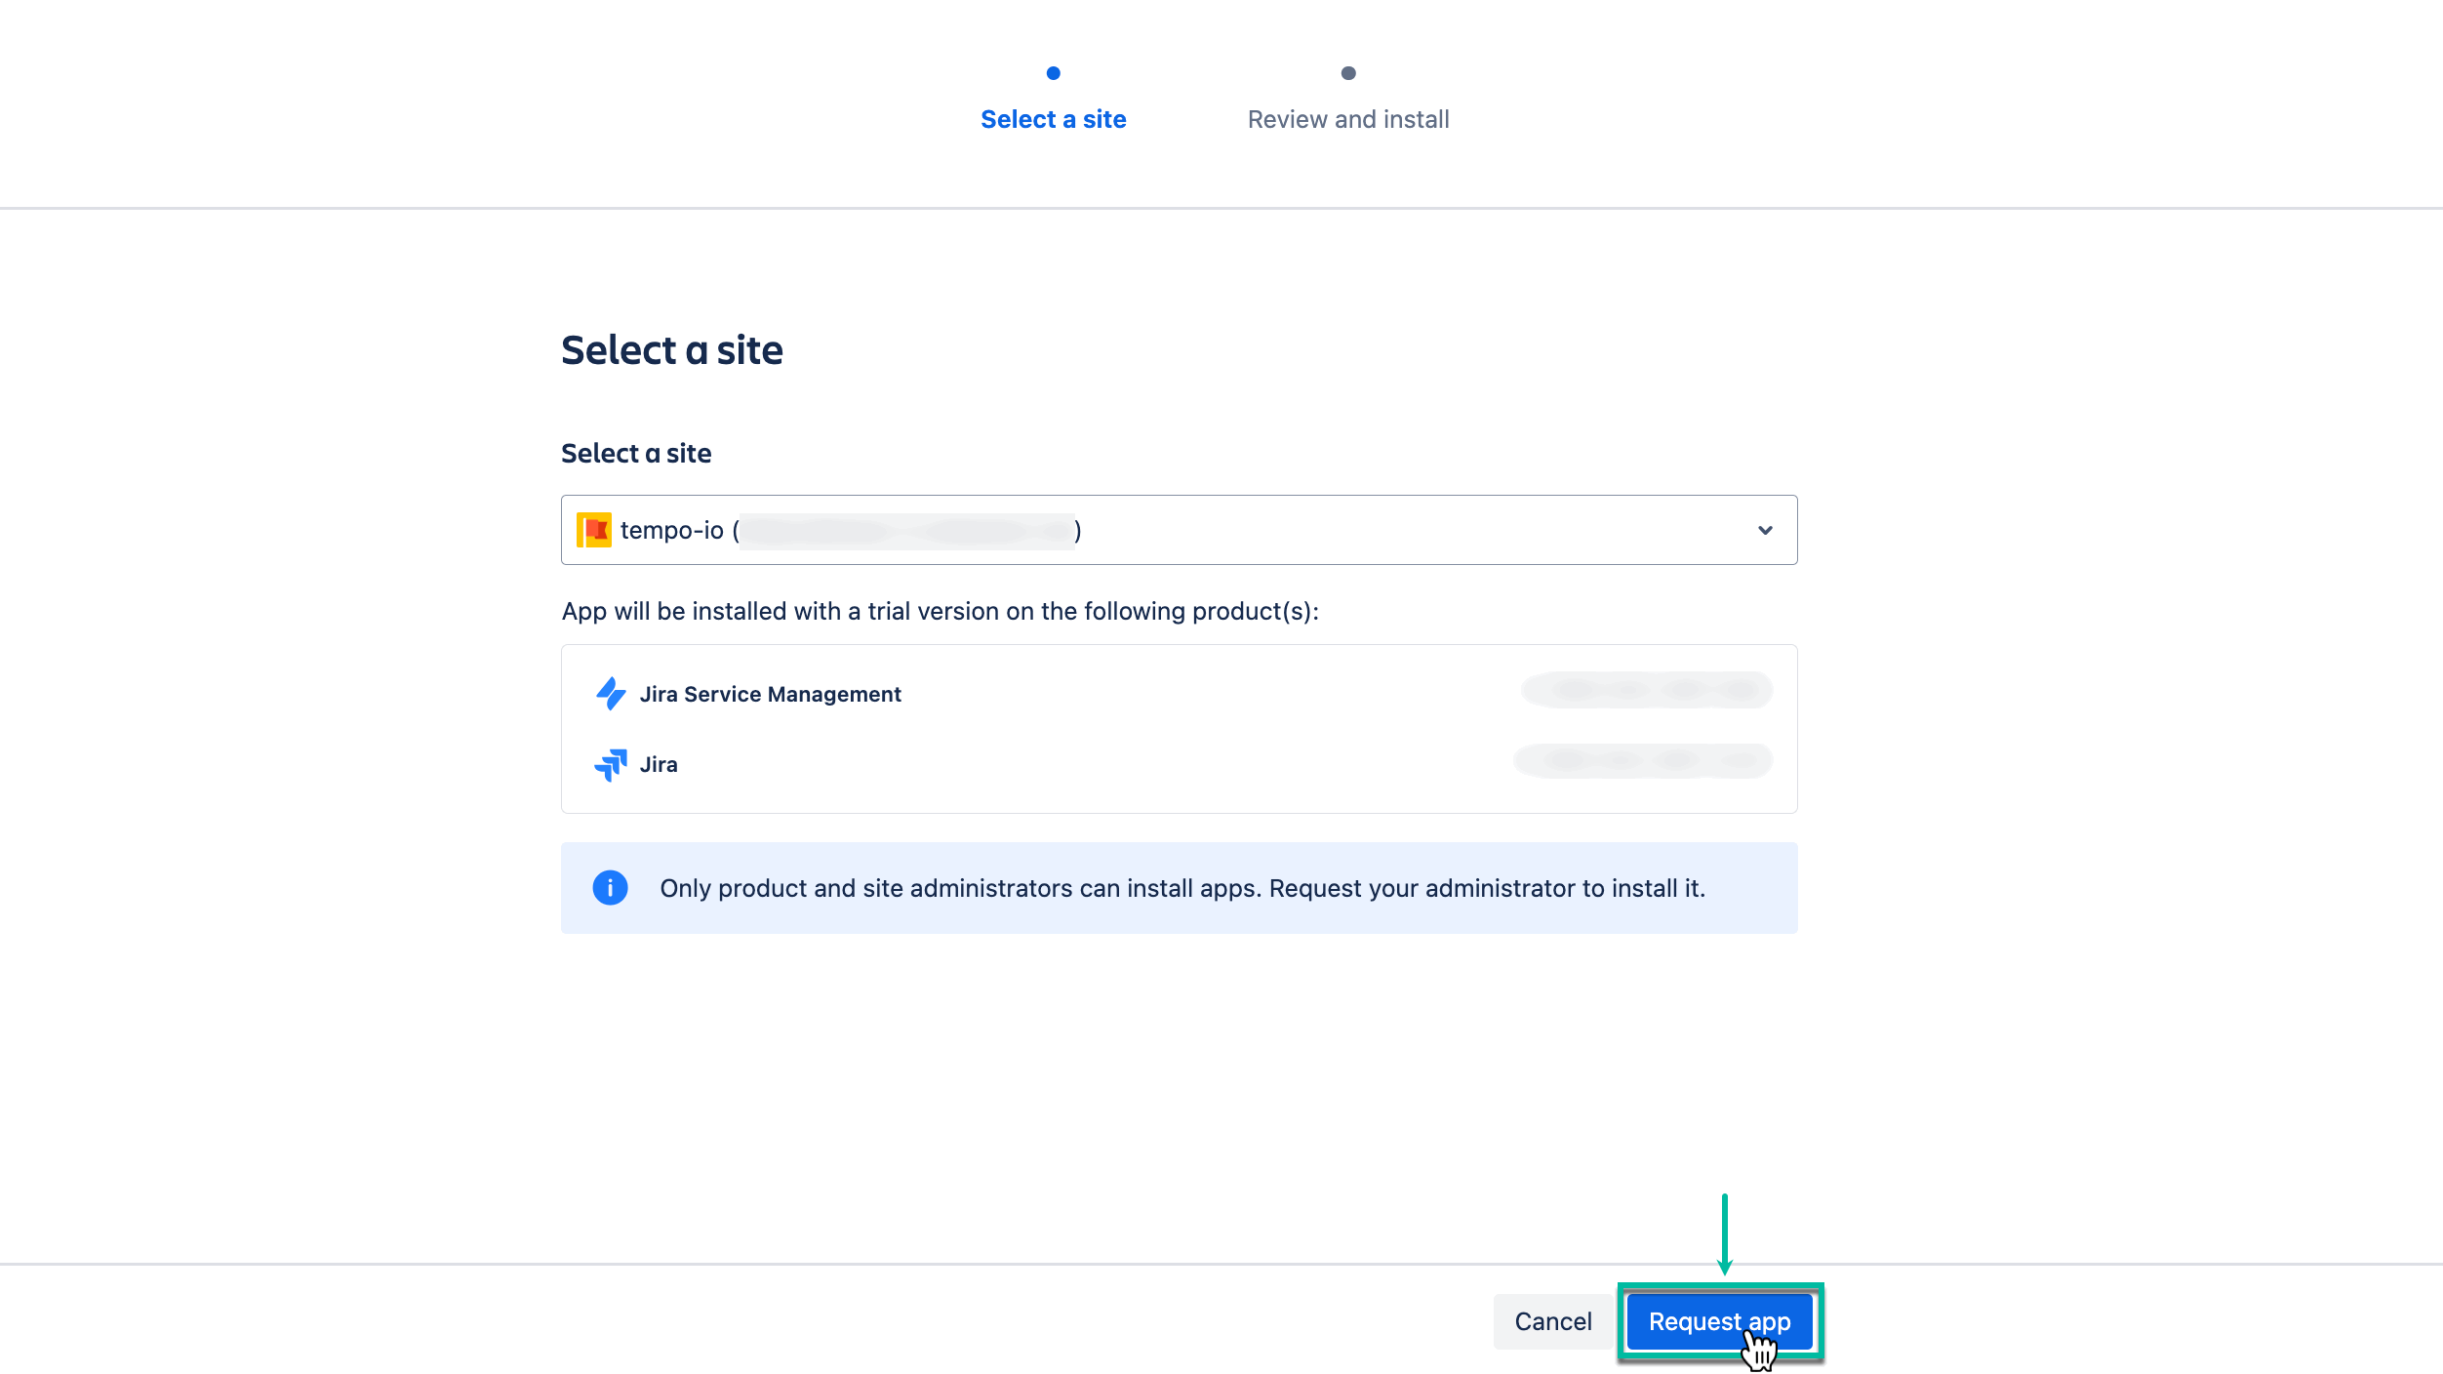Viewport: 2443px width, 1374px height.
Task: Click the blue info icon in the notice banner
Action: tap(609, 887)
